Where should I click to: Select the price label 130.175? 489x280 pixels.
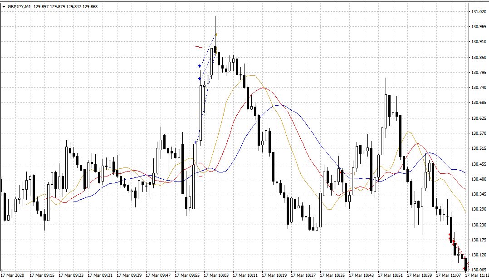point(479,240)
